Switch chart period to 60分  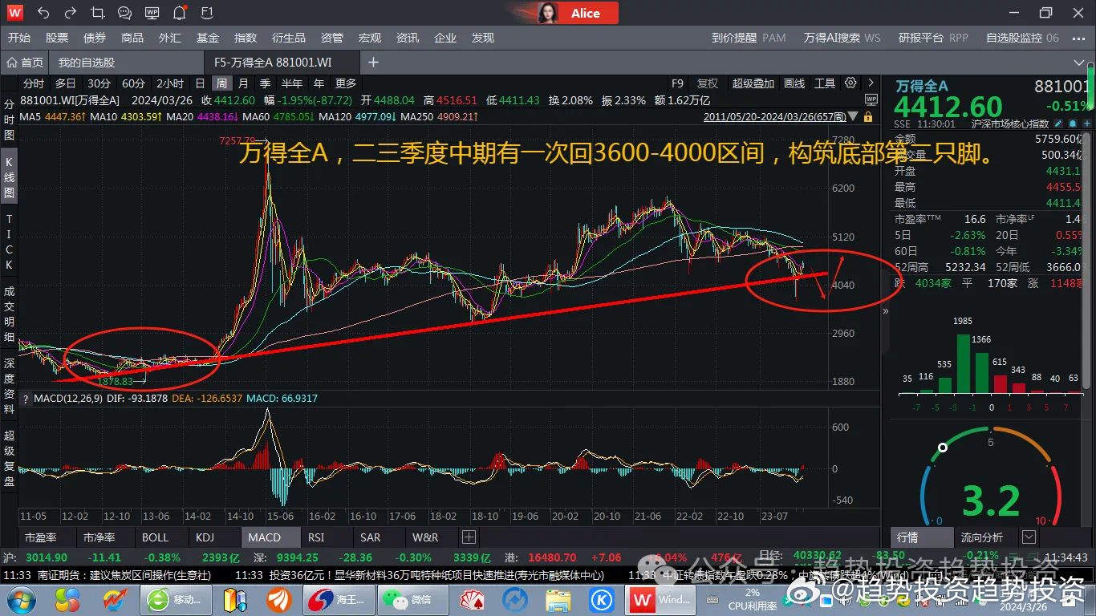point(134,83)
